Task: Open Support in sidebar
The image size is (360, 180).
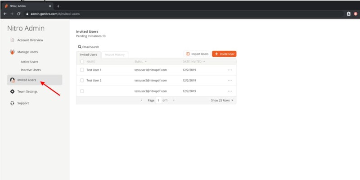Action: point(23,103)
